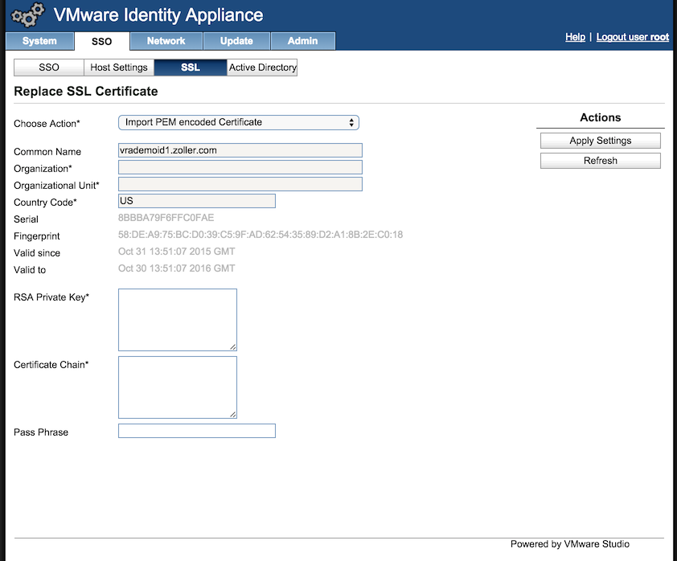
Task: Switch to Active Directory sub-tab
Action: click(262, 68)
